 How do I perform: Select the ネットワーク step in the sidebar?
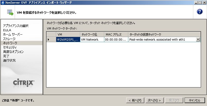pyautogui.click(x=22, y=43)
